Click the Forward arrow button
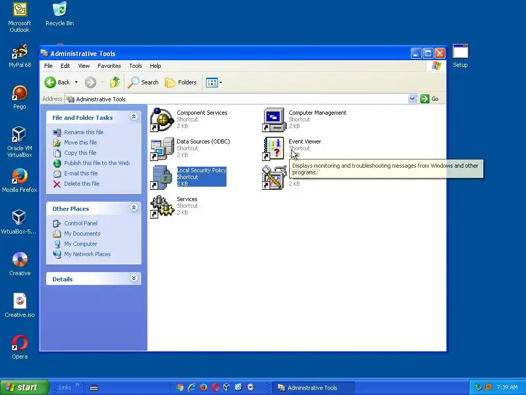526x395 pixels. tap(90, 82)
